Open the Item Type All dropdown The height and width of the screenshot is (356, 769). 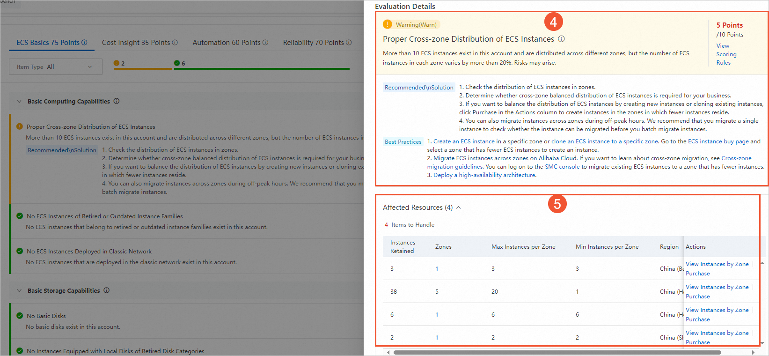(56, 67)
